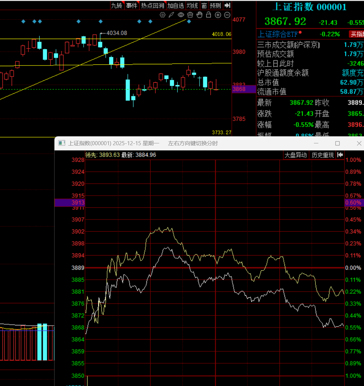This screenshot has height=386, width=364.
Task: Open the toolbox briefcase icon
Action: [190, 15]
